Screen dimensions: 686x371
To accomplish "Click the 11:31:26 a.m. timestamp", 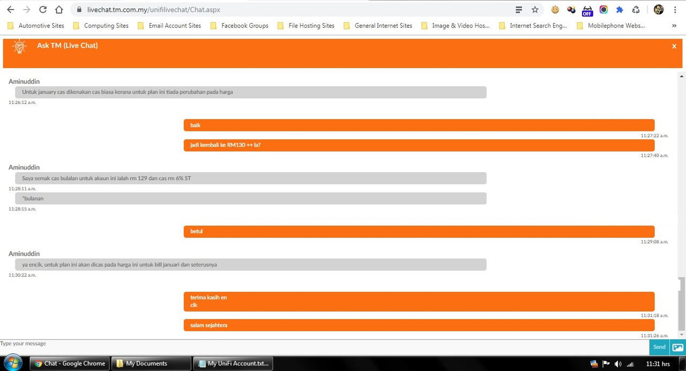I will (654, 336).
